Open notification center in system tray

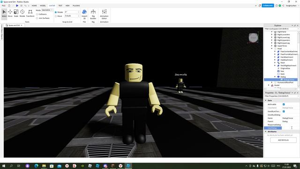[x=295, y=166]
